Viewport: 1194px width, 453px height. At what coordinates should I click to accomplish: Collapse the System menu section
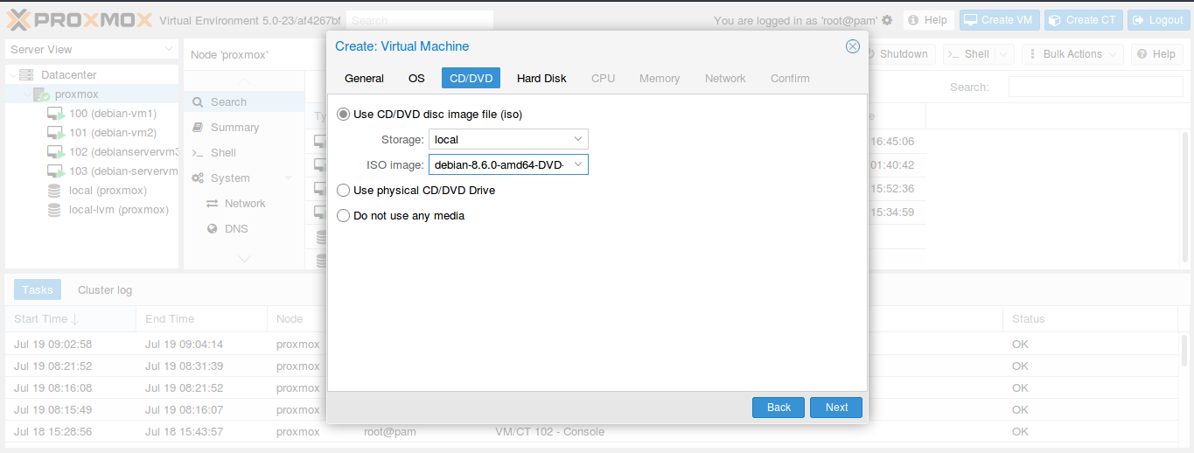pos(289,178)
